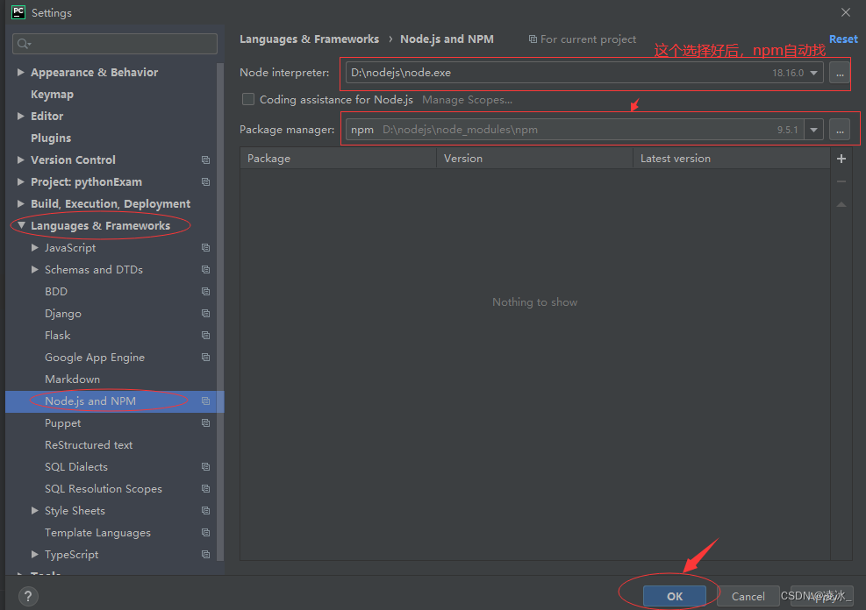The width and height of the screenshot is (866, 610).
Task: Open the Flask settings page
Action: [x=57, y=336]
